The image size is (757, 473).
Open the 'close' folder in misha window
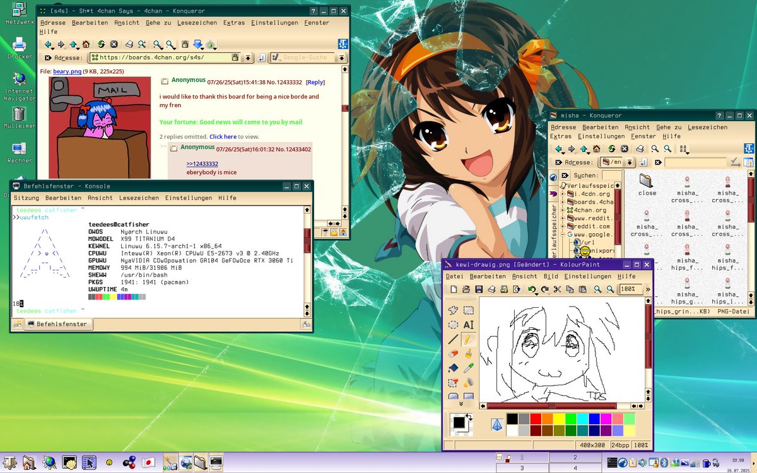click(646, 185)
